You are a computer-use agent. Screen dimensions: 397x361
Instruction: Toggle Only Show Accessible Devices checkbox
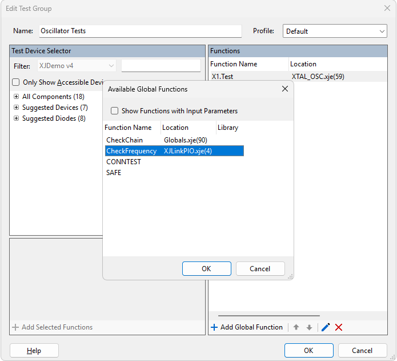tap(16, 82)
